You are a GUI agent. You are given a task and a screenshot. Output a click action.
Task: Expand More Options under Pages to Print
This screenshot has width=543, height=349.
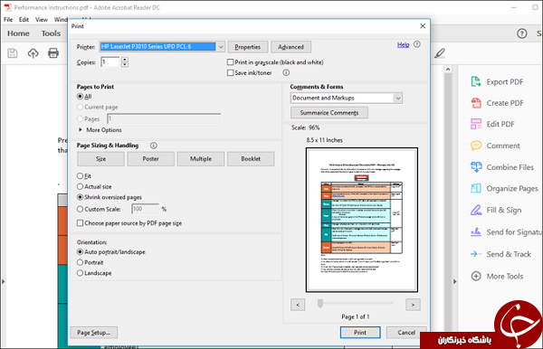click(81, 129)
